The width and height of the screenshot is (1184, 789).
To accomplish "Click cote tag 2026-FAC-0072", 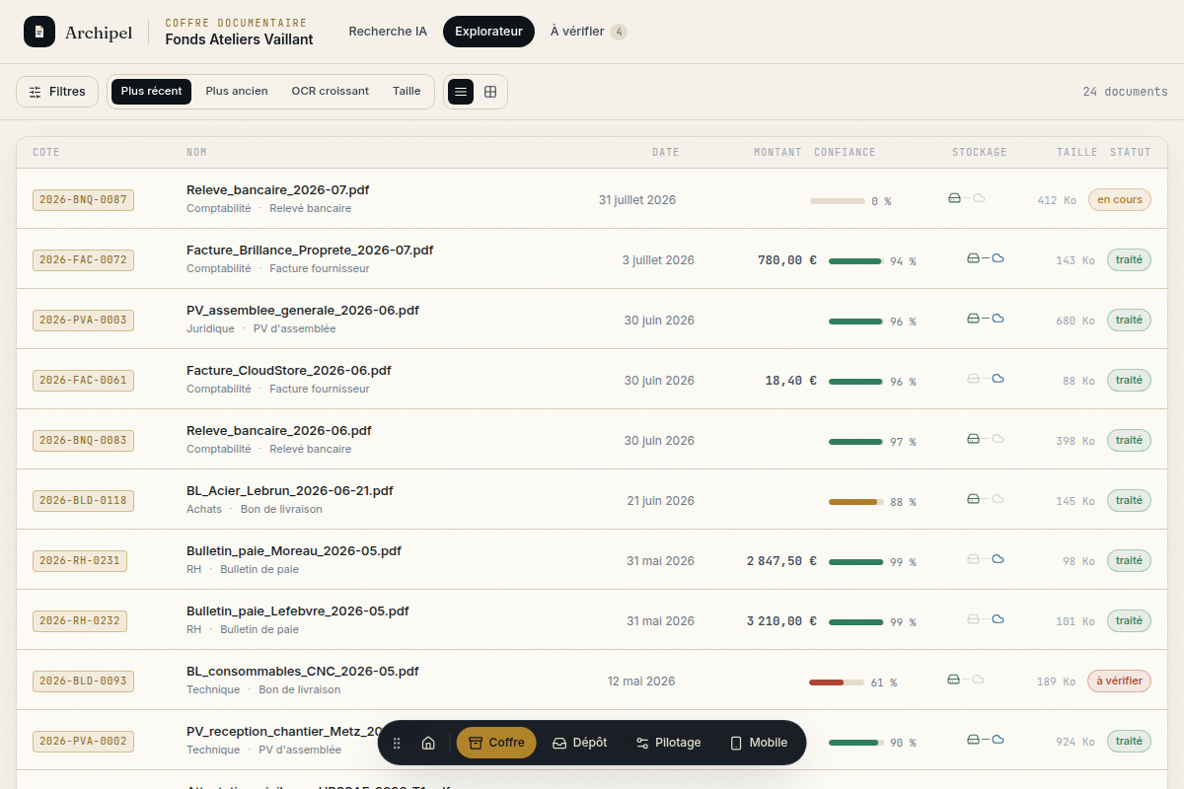I will click(x=83, y=260).
